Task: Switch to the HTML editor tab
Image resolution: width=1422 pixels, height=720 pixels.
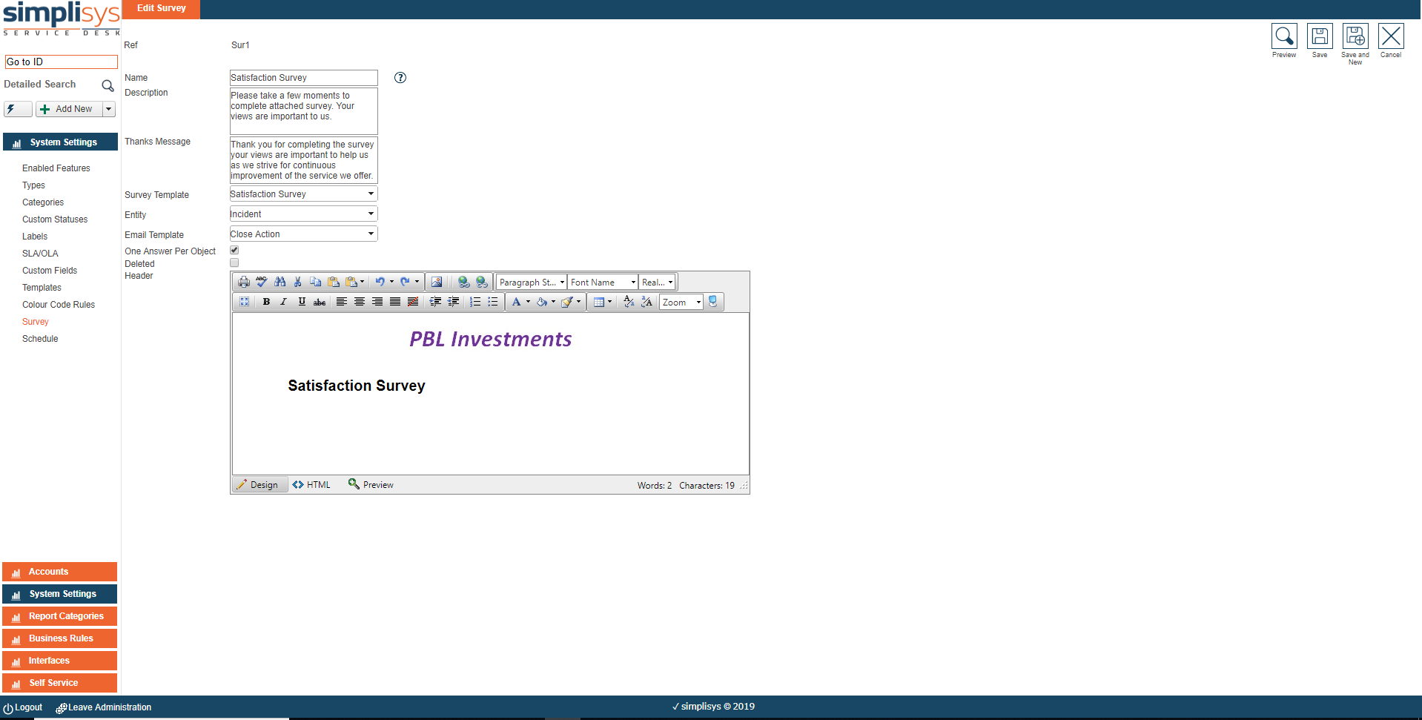Action: (x=312, y=485)
